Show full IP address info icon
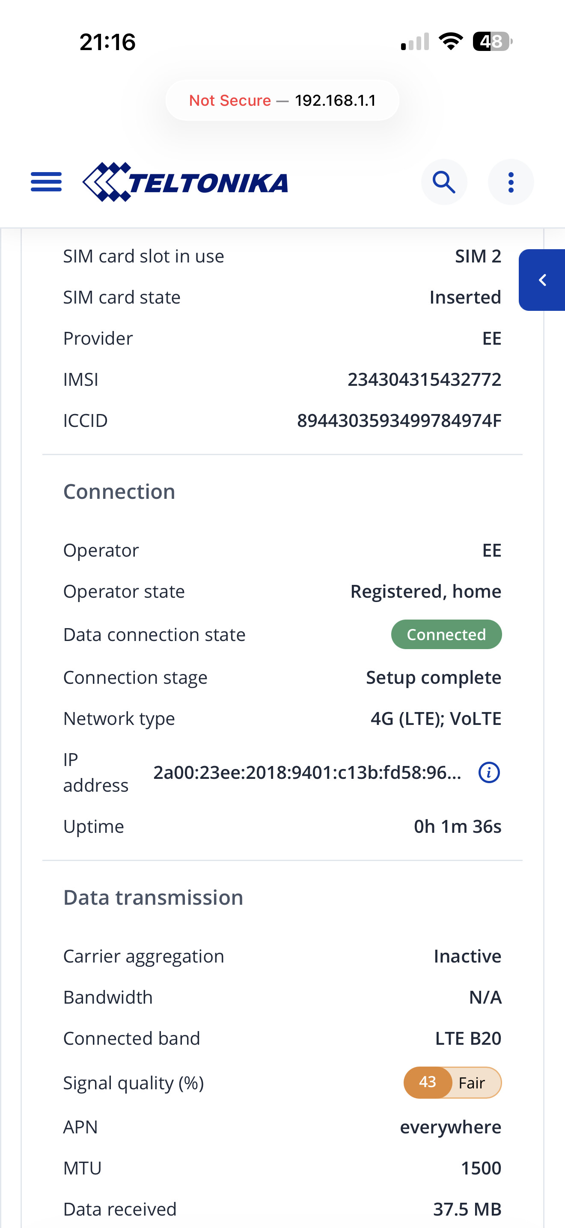 point(489,772)
